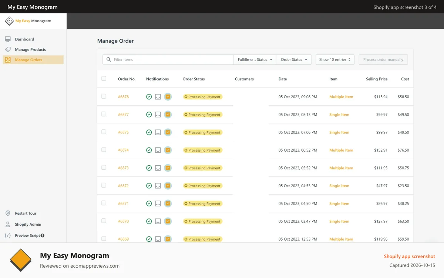Choose Restart Tour in the sidebar
Screen dimensions: 444x278
tap(26, 213)
